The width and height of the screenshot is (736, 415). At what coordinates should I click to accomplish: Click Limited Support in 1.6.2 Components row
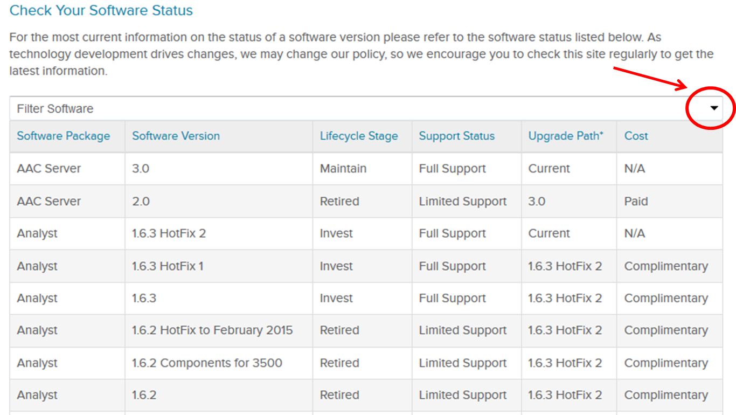click(463, 363)
